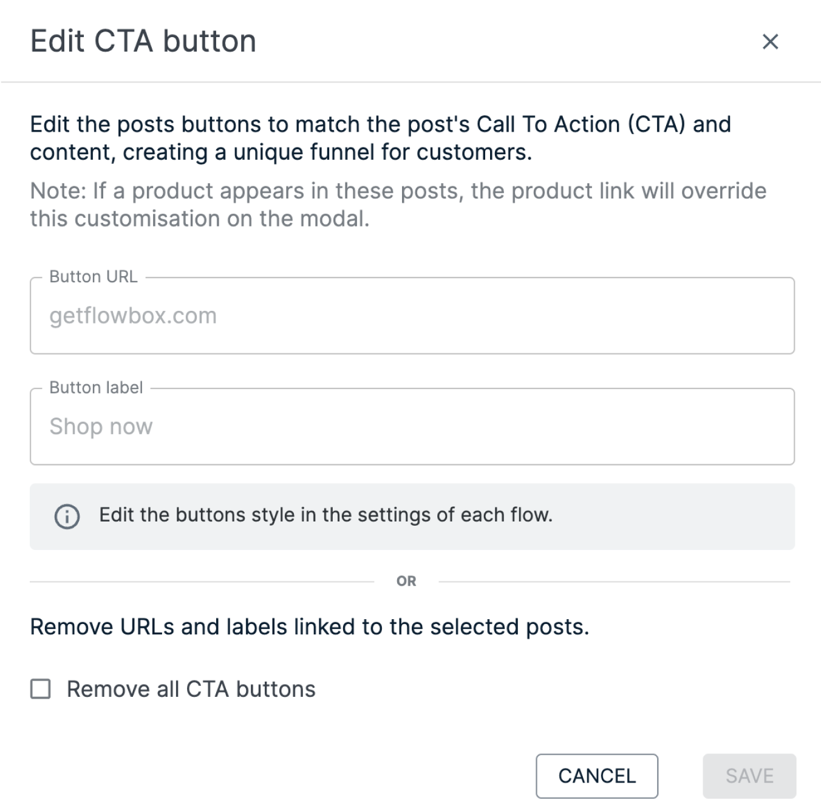Click the "Edit CTA button" dialog title
The width and height of the screenshot is (821, 808).
pyautogui.click(x=143, y=41)
